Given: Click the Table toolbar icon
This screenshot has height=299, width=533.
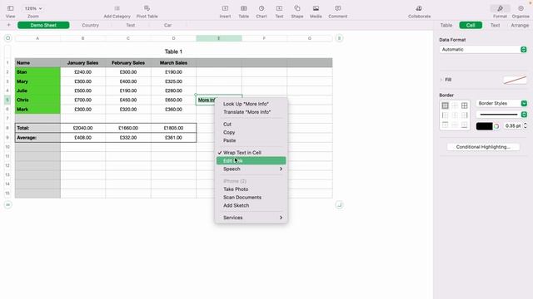Looking at the screenshot, I should pyautogui.click(x=244, y=8).
